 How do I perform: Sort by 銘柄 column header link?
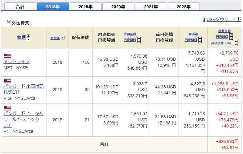[21, 38]
